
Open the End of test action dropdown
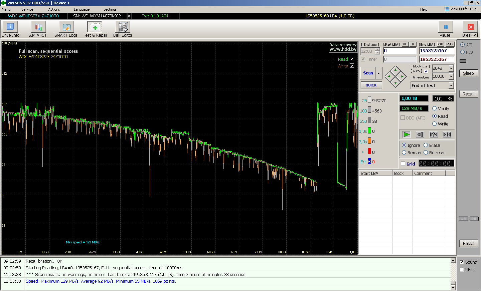point(451,85)
